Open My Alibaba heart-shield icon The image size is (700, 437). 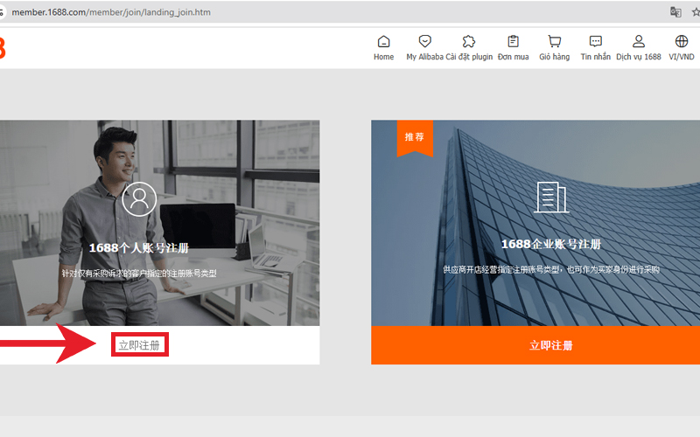[x=424, y=41]
